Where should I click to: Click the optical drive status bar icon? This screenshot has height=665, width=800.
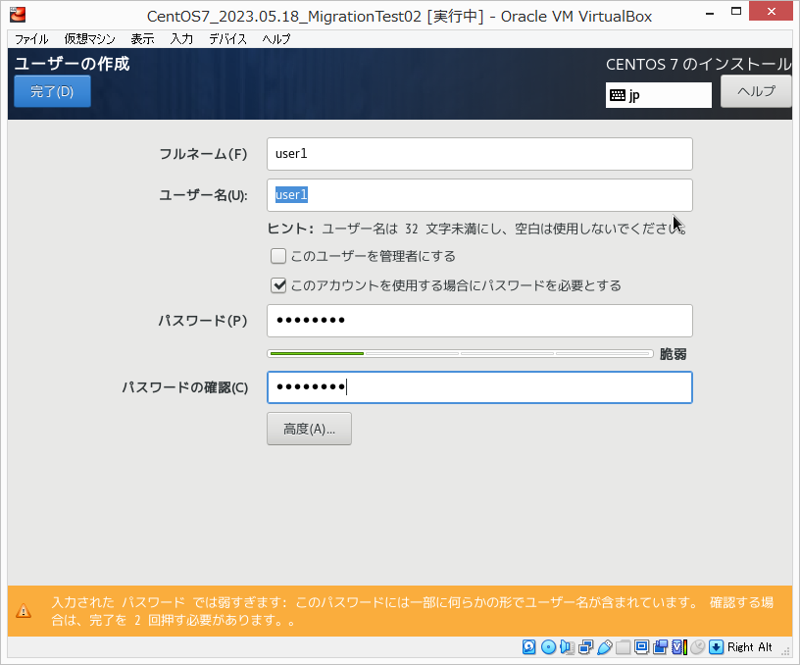(548, 647)
